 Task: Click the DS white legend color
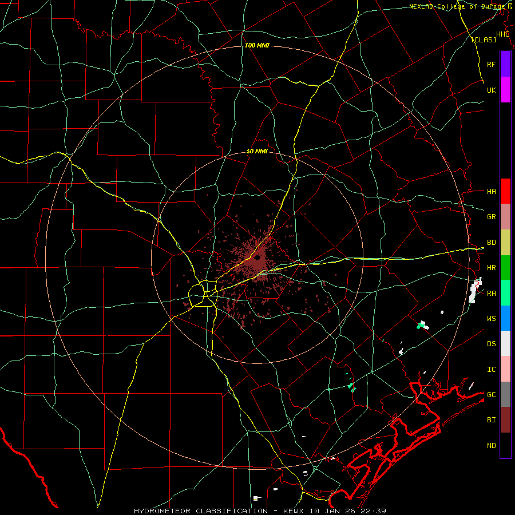pos(505,343)
